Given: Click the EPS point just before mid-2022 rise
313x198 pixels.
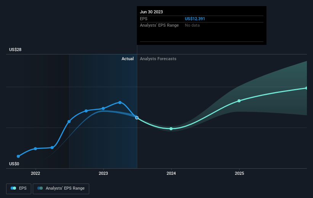Looking at the screenshot, I should (x=52, y=148).
